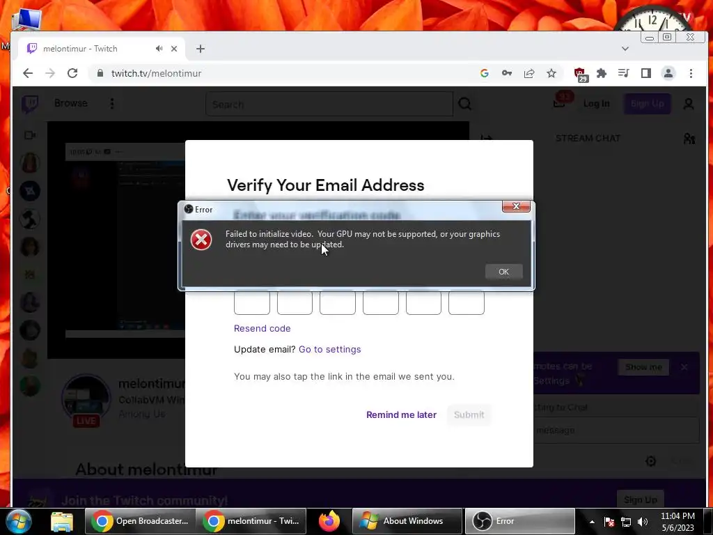Viewport: 713px width, 535px height.
Task: Click the greyed-out Submit button
Action: (469, 415)
